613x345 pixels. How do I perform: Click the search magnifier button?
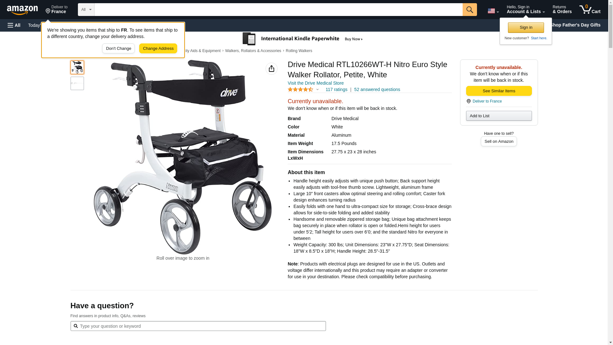[x=470, y=10]
